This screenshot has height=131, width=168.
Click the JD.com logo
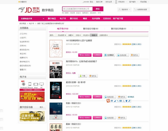(29, 10)
